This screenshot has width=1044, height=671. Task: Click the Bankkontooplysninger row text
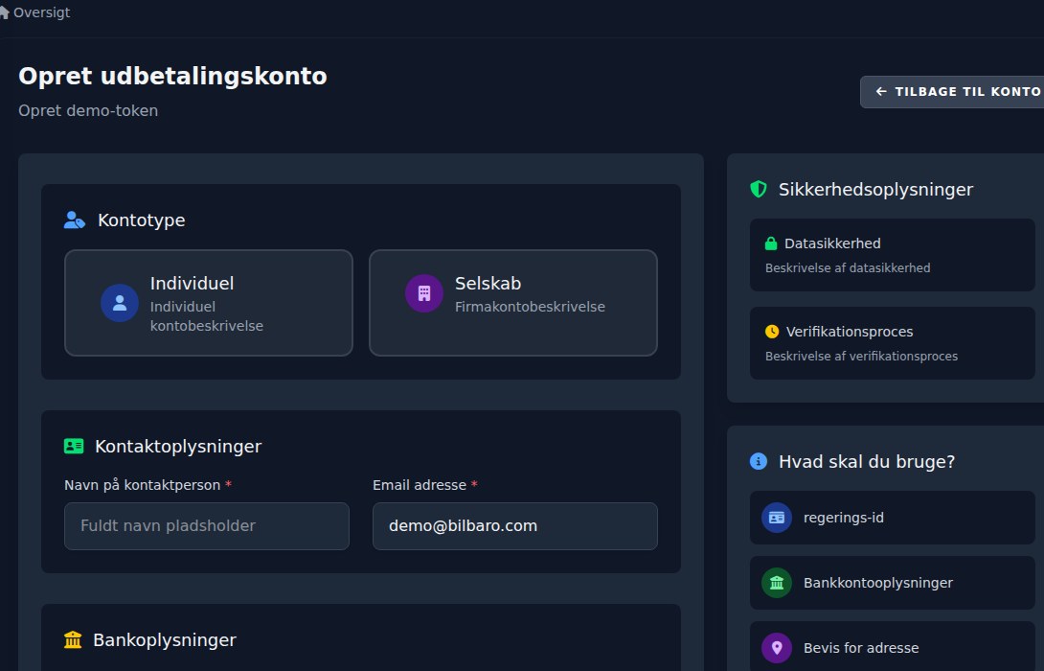click(x=878, y=583)
